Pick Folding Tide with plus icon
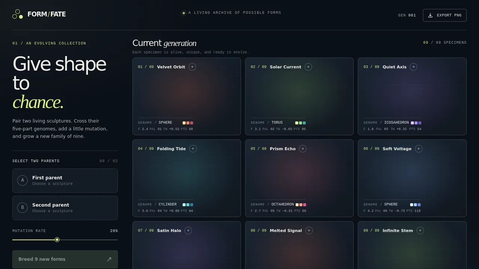 click(193, 149)
